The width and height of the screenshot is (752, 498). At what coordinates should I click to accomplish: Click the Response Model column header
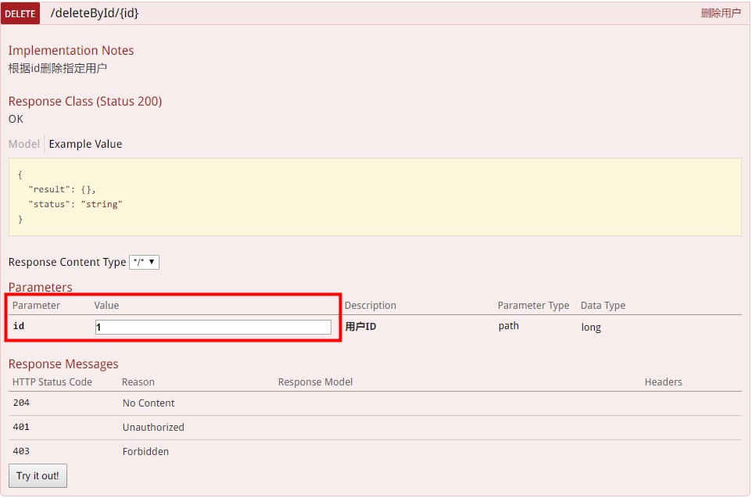pyautogui.click(x=315, y=382)
